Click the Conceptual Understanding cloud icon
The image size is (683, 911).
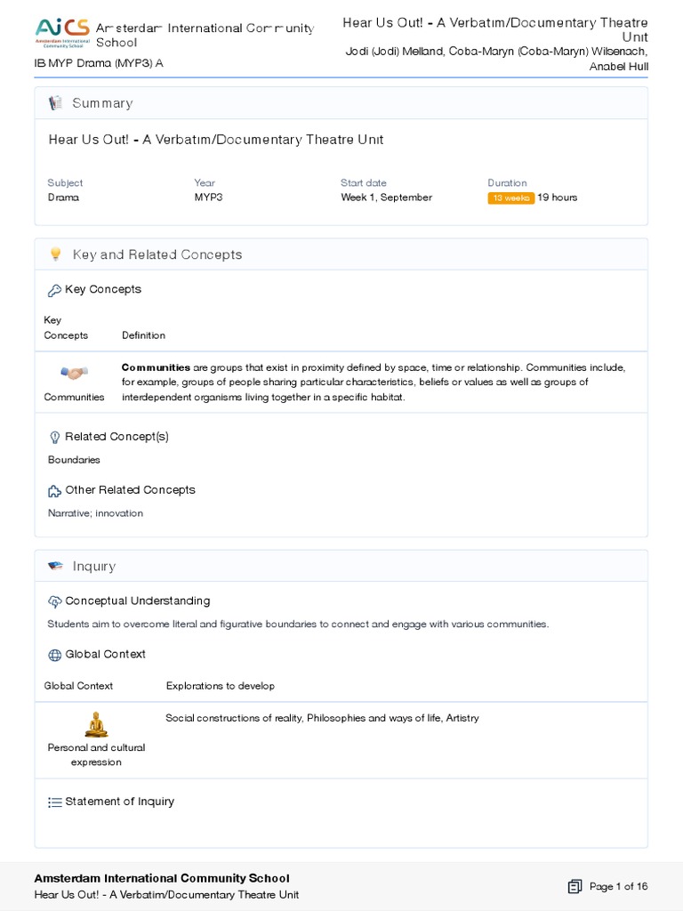(x=54, y=601)
